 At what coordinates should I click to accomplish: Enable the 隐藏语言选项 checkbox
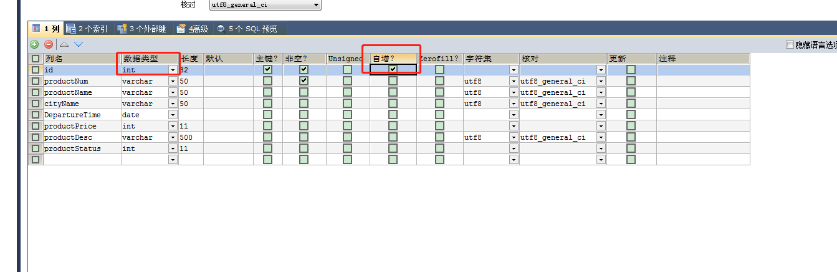pos(790,45)
